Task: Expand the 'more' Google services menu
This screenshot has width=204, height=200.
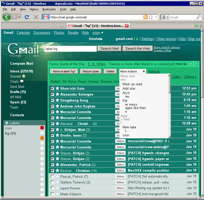Action: [x=98, y=33]
